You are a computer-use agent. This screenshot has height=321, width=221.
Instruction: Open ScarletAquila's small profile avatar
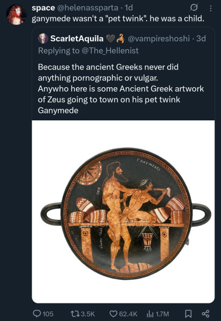click(43, 39)
